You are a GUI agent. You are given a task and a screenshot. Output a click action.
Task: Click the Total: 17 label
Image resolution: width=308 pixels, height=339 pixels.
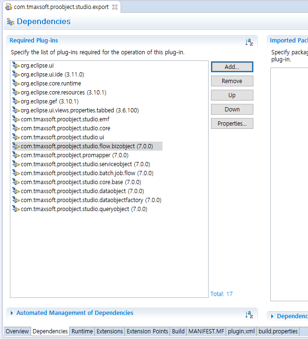[221, 294]
